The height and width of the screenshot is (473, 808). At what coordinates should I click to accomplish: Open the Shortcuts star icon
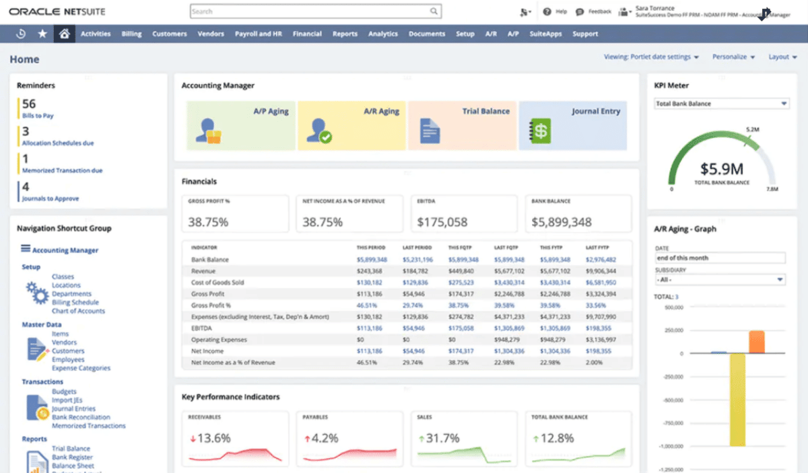coord(42,33)
